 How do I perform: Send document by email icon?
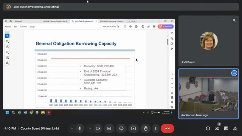pyautogui.click(x=154, y=26)
